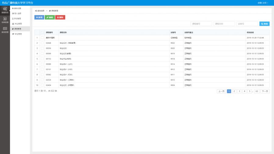
Task: Open 导入信息 in the submenu
Action: coord(18,13)
